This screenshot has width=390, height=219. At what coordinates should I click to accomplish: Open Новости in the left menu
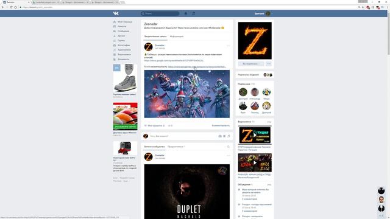coord(122,26)
